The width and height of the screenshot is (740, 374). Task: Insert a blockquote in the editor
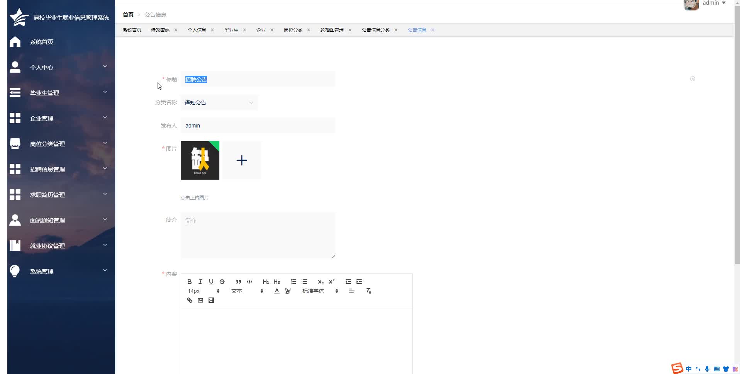(239, 282)
